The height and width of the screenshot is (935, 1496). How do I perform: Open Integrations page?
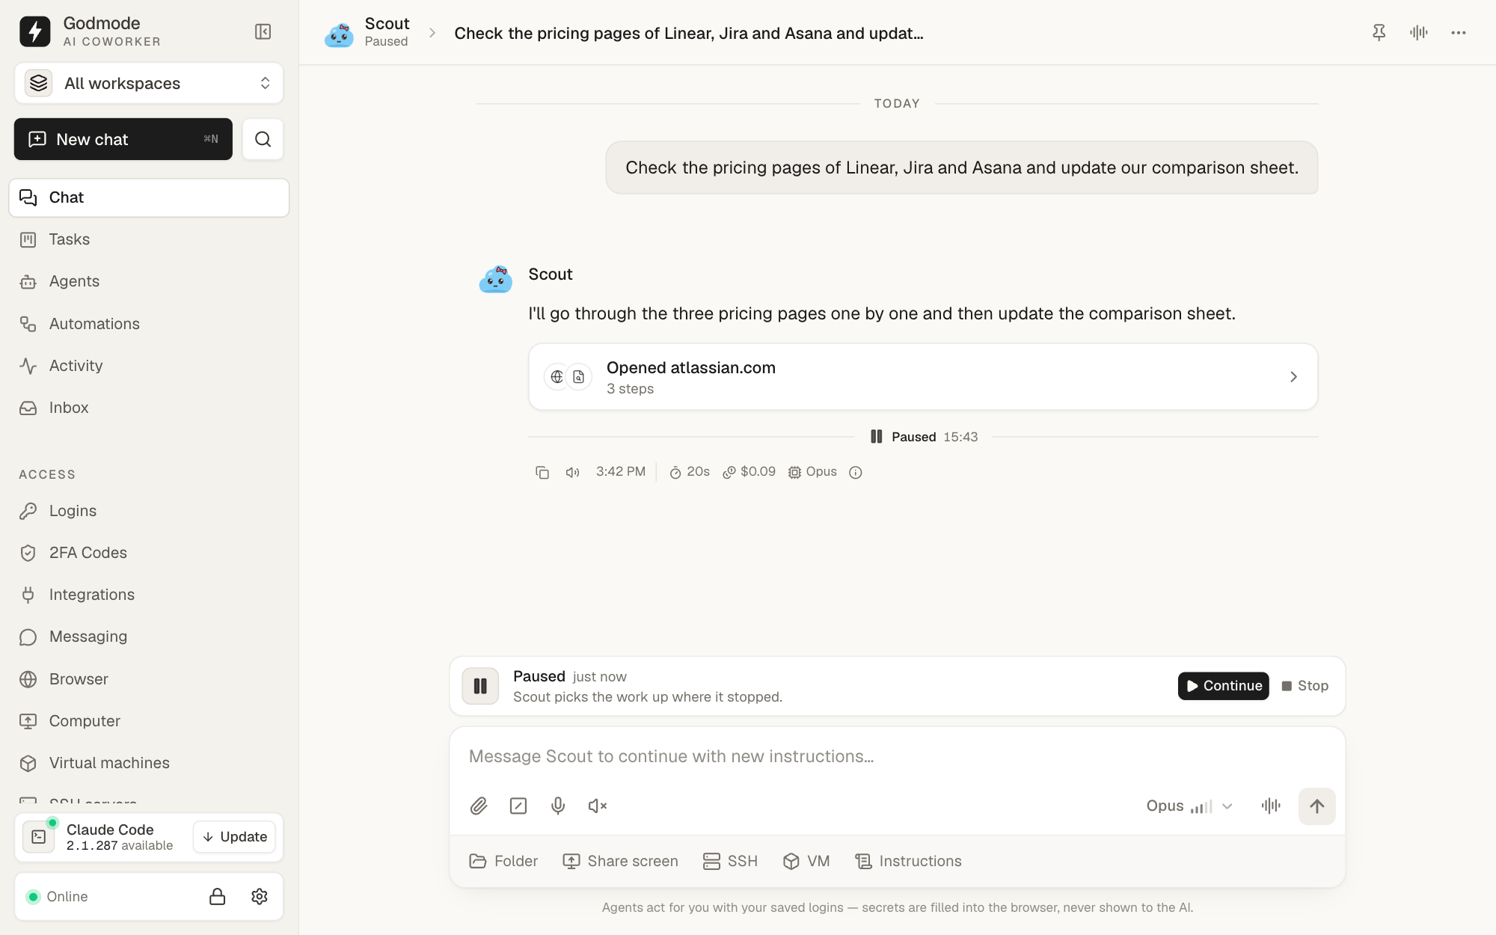[149, 595]
